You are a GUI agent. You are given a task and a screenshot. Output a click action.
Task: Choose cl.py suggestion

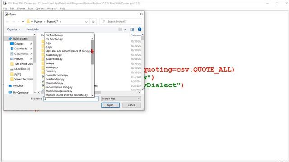point(48,43)
